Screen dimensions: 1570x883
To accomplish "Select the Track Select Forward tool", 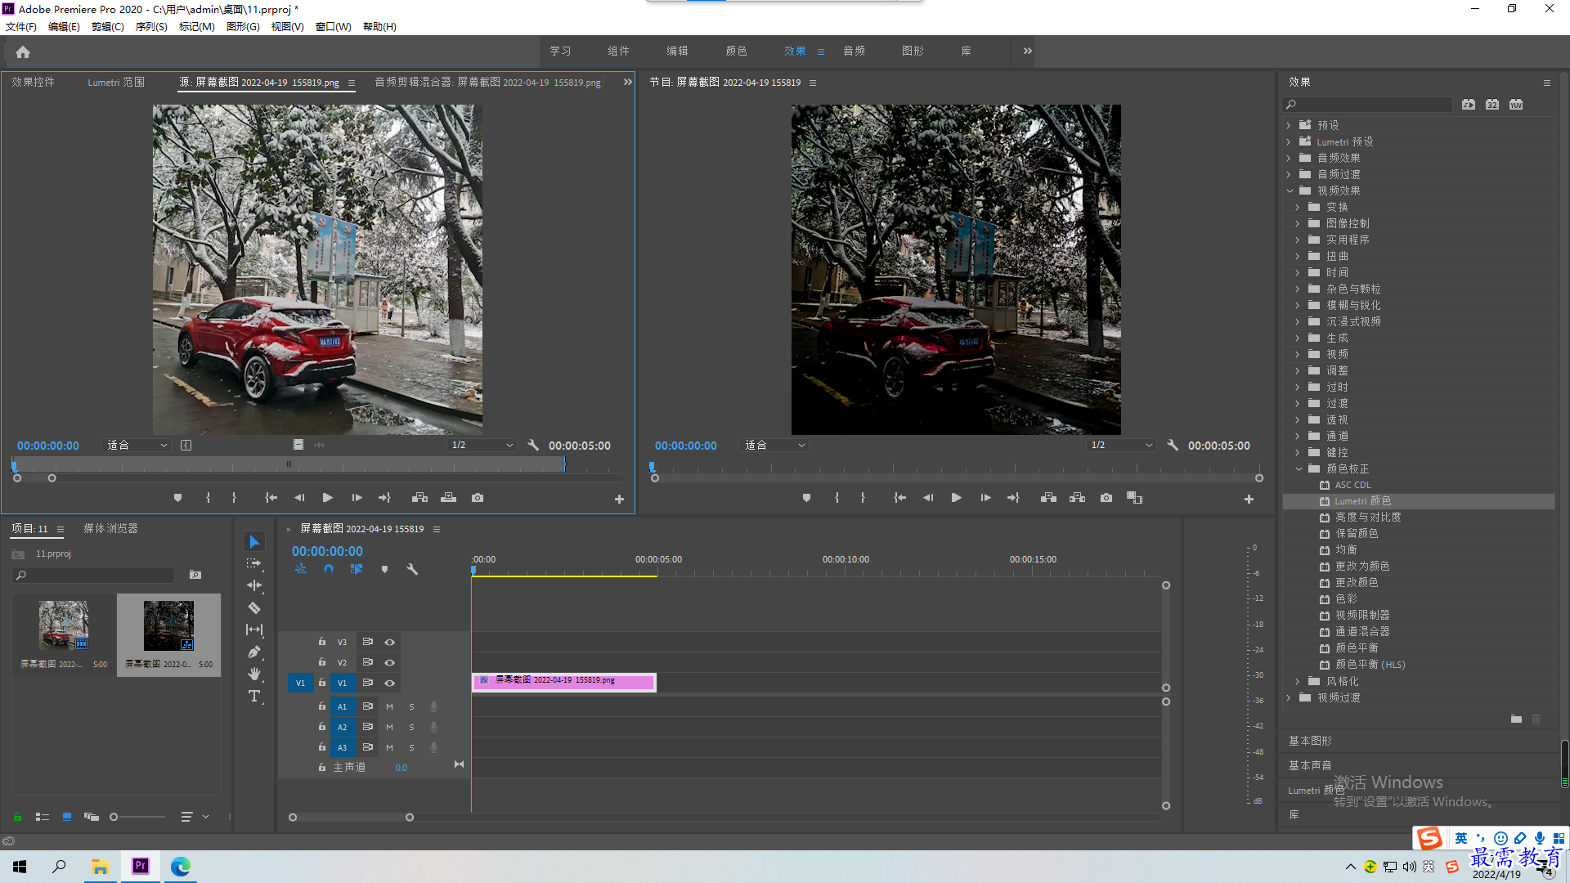I will click(x=254, y=564).
